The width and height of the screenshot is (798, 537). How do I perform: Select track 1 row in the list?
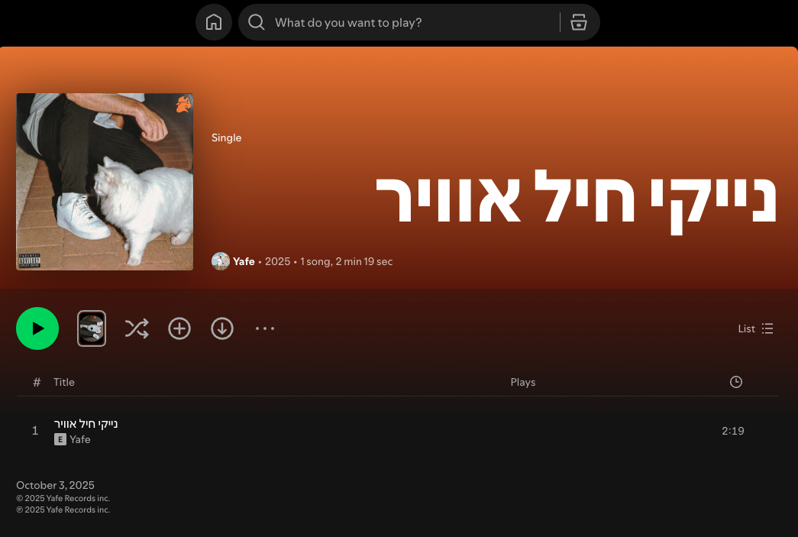[x=398, y=431]
